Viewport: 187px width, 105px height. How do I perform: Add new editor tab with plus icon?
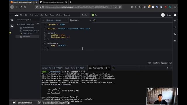94,20
